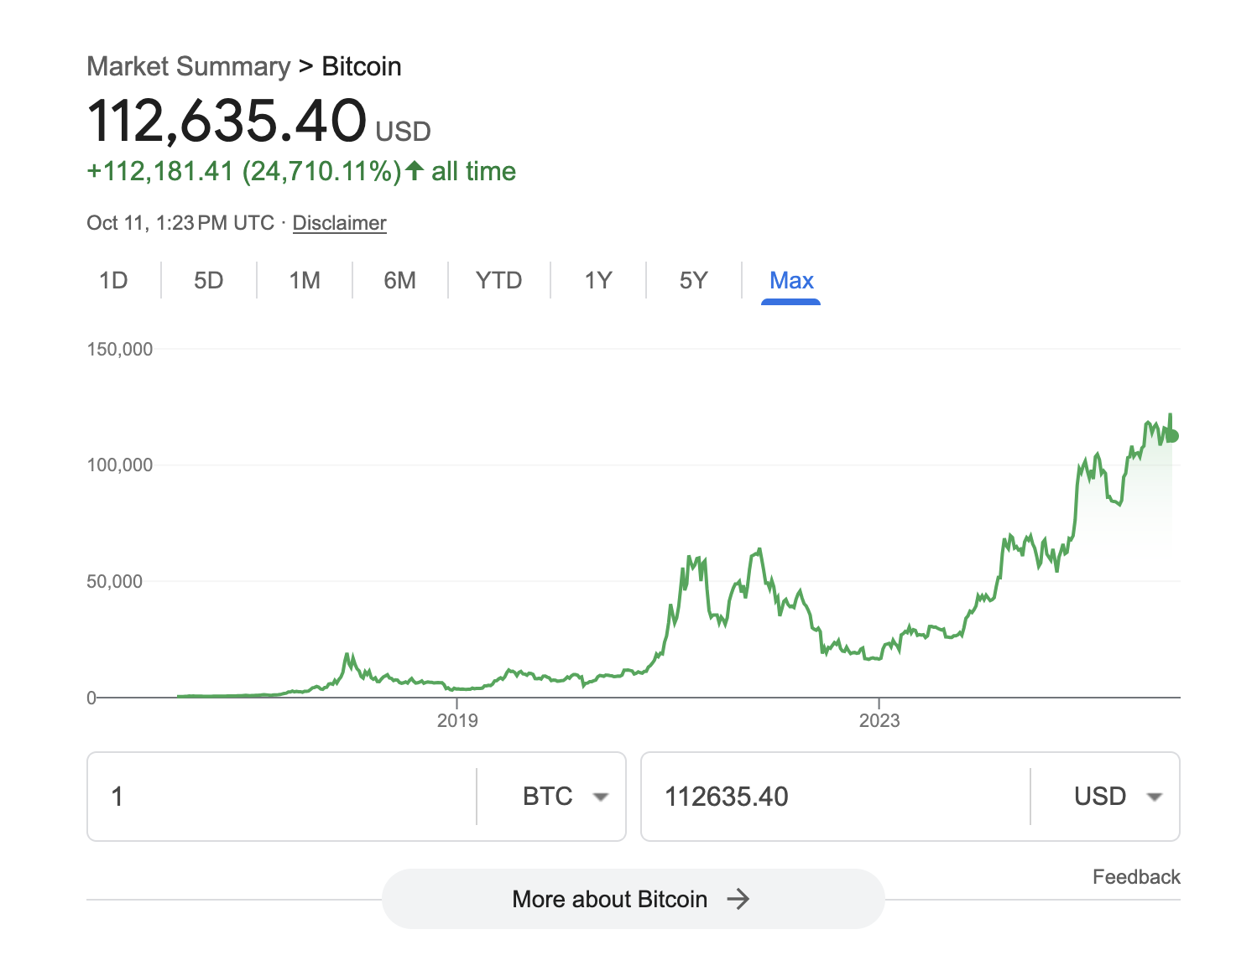Click the Market Summary breadcrumb
The width and height of the screenshot is (1257, 976).
pyautogui.click(x=188, y=66)
